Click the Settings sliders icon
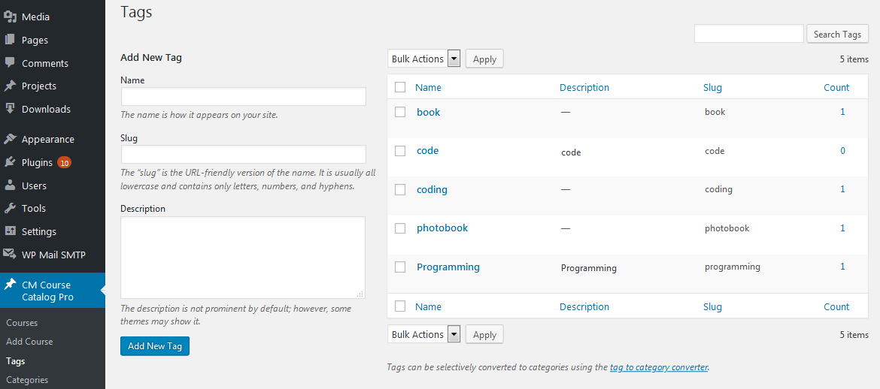The height and width of the screenshot is (389, 880). [x=10, y=231]
